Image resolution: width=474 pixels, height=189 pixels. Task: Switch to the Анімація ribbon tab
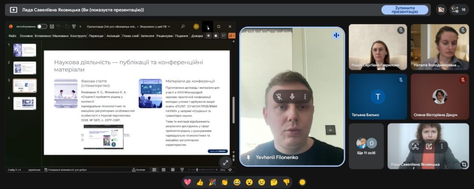[113, 36]
